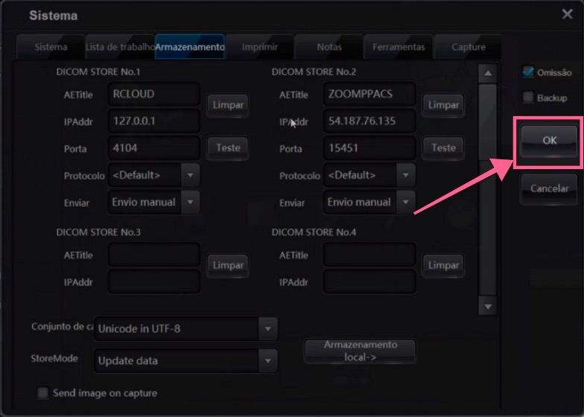
Task: Click the scrollbar up arrow
Action: [x=487, y=73]
